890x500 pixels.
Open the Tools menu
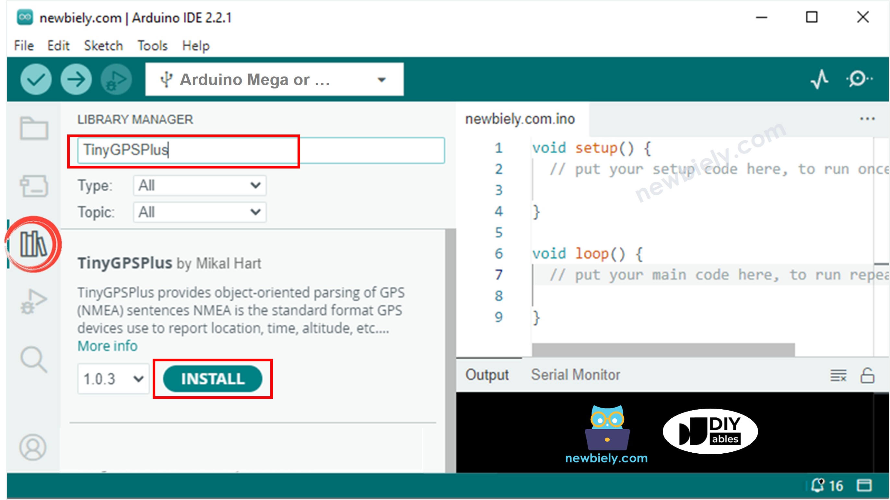[152, 45]
